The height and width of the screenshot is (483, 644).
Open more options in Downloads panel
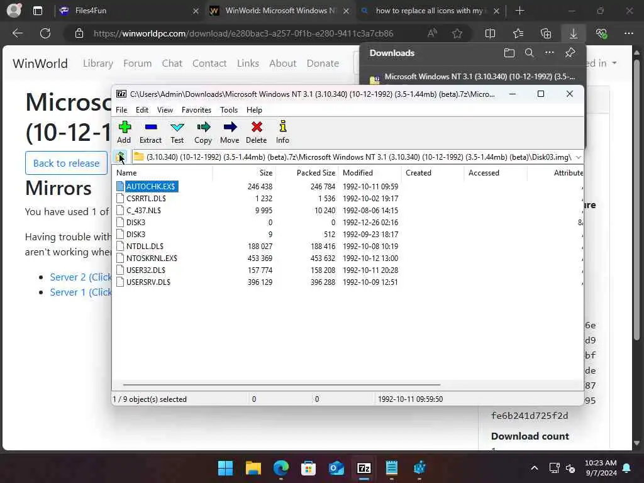(550, 53)
